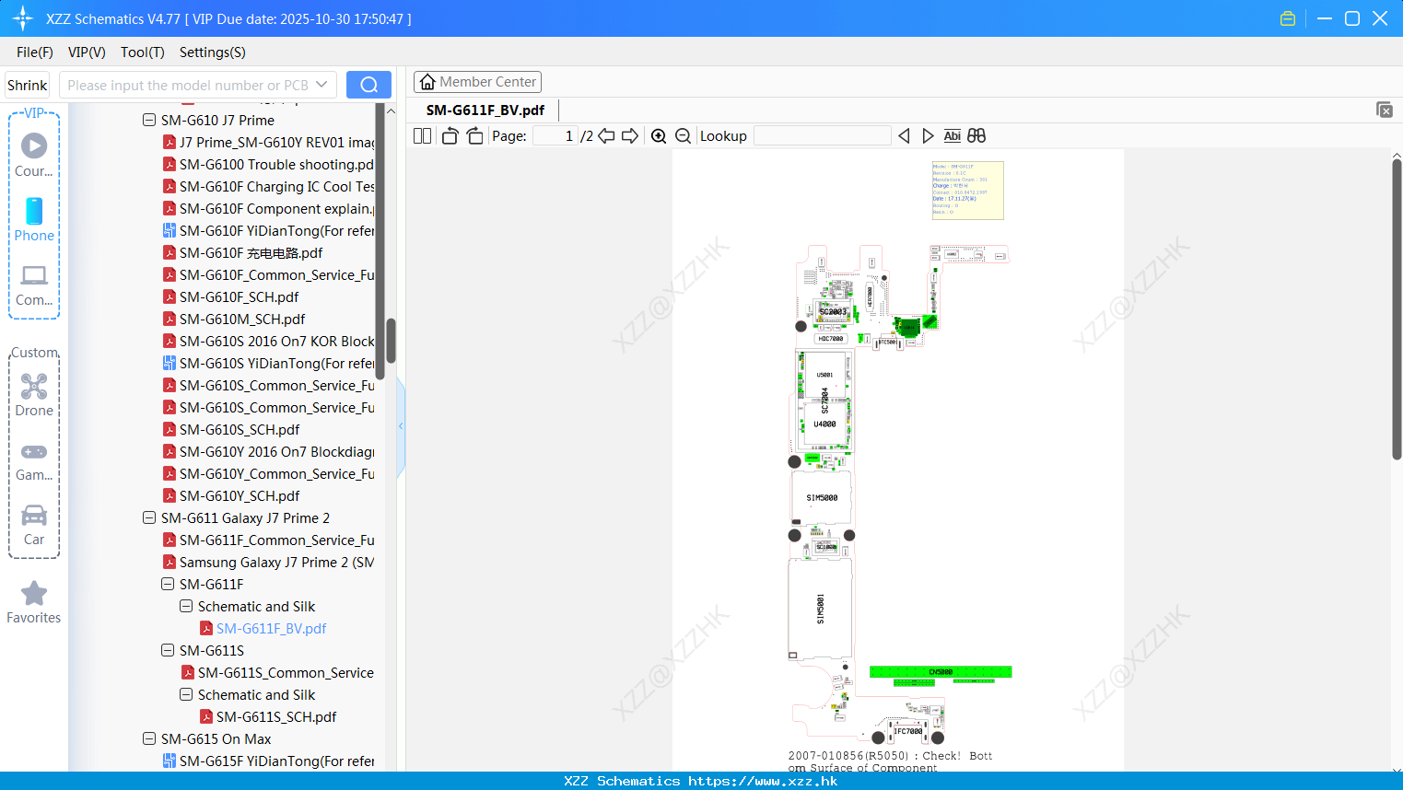The width and height of the screenshot is (1403, 790).
Task: Open Member Center
Action: click(x=477, y=82)
